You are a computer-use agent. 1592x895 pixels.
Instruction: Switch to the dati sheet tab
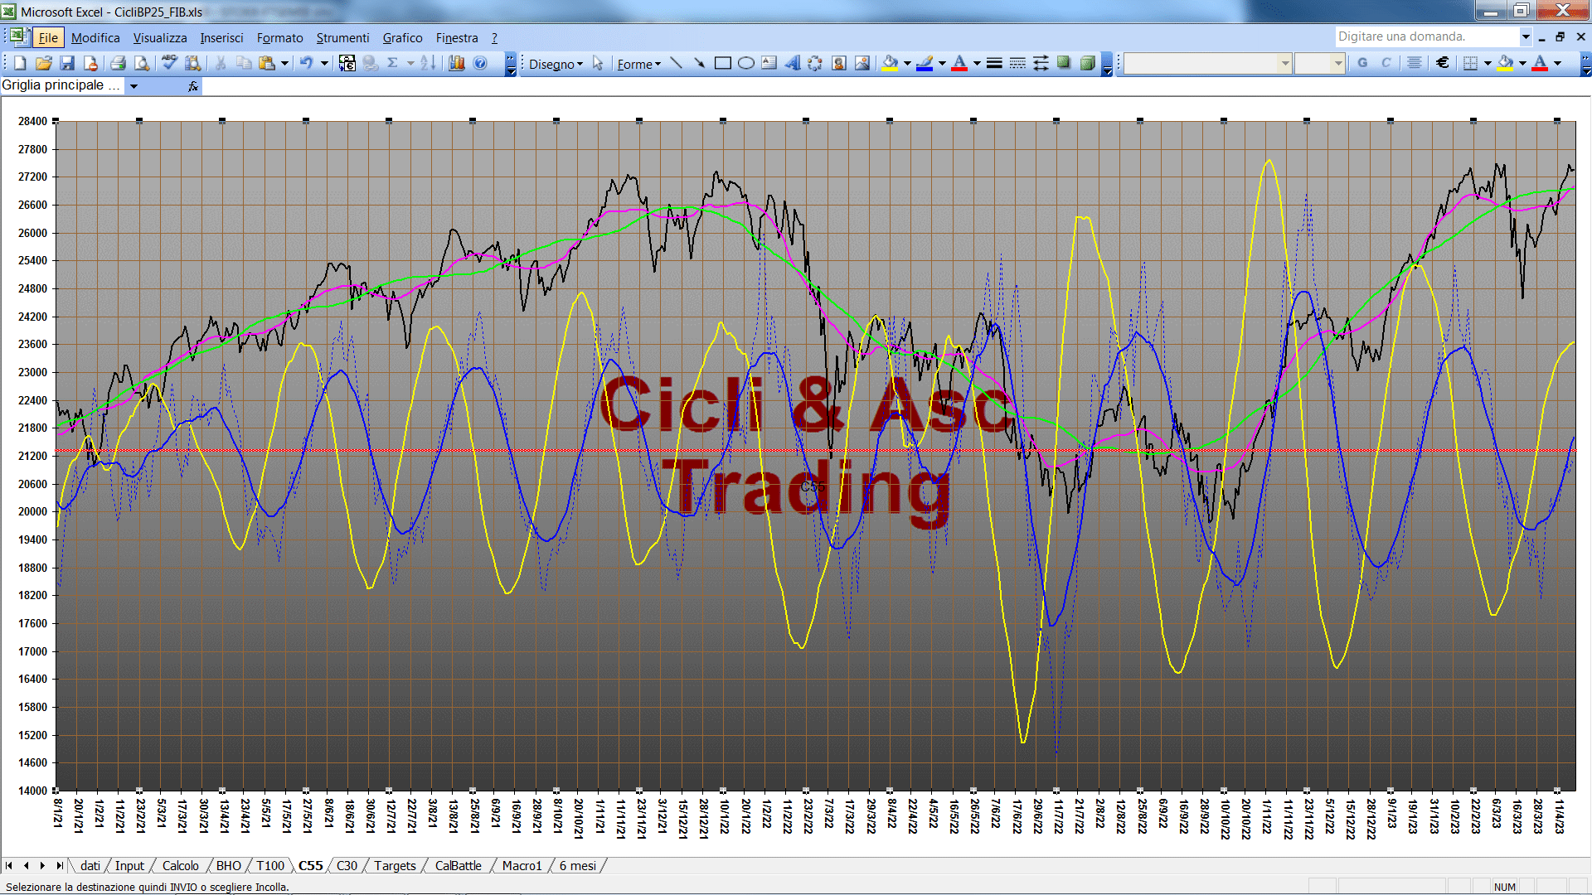coord(90,866)
